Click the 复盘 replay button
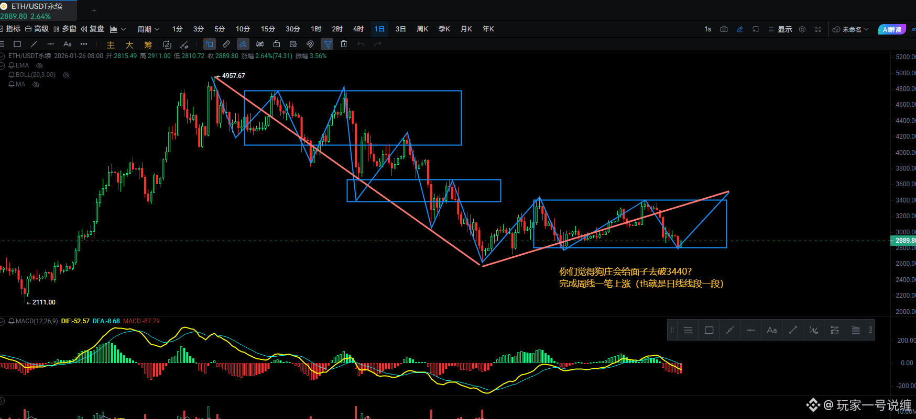Viewport: 916px width, 419px height. [92, 29]
